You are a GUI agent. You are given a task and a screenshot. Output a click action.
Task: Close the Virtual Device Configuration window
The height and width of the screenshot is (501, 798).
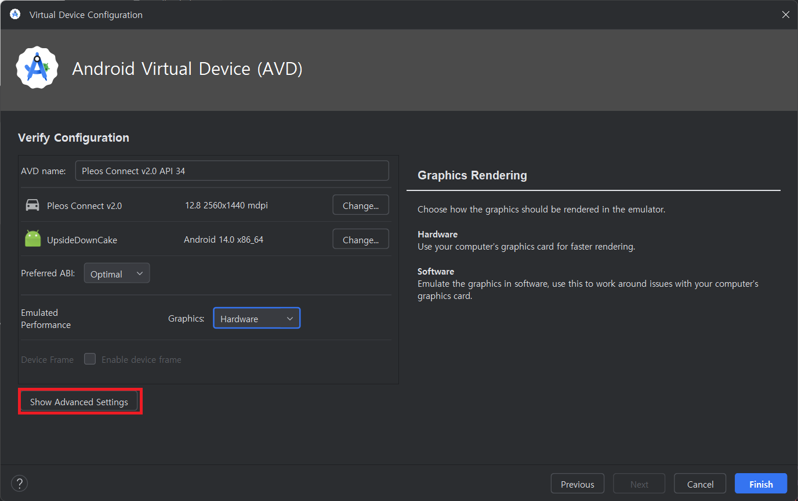click(785, 15)
